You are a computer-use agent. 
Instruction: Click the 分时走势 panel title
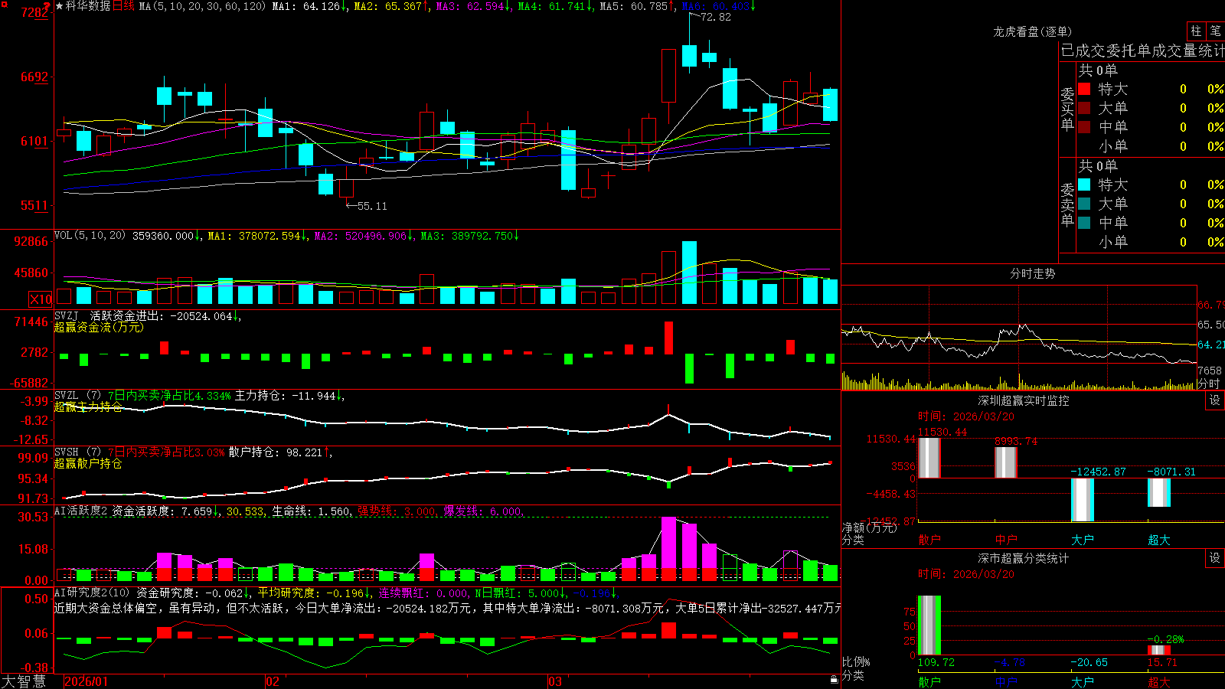[x=1032, y=273]
